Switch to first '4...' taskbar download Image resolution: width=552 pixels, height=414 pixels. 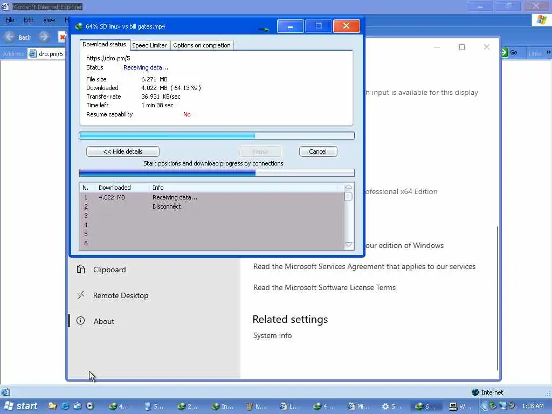point(119,406)
